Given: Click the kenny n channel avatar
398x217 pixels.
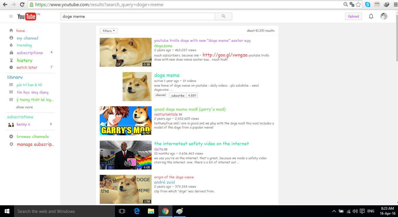Looking at the screenshot, I should (11, 124).
